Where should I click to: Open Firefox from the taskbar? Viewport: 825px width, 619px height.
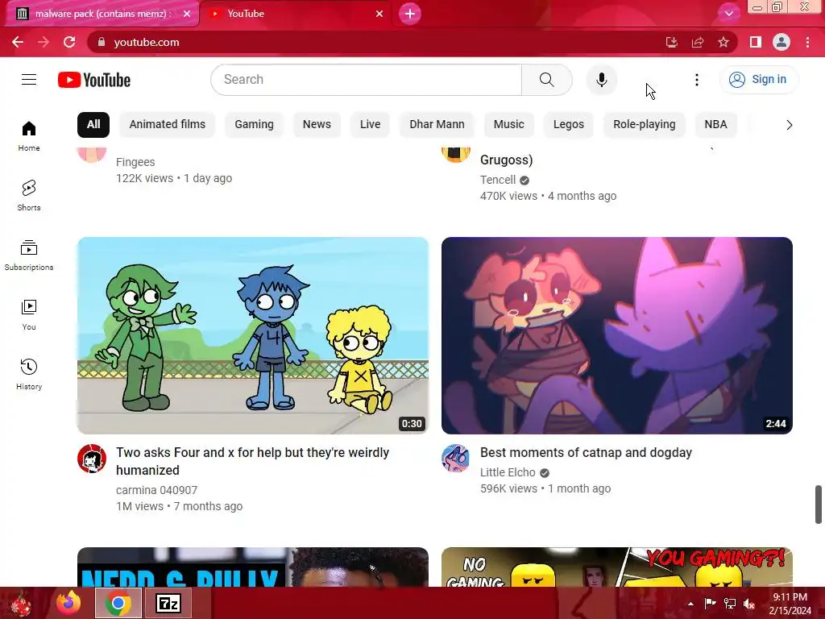(69, 603)
